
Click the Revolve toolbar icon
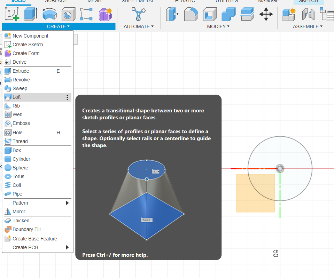[50, 14]
